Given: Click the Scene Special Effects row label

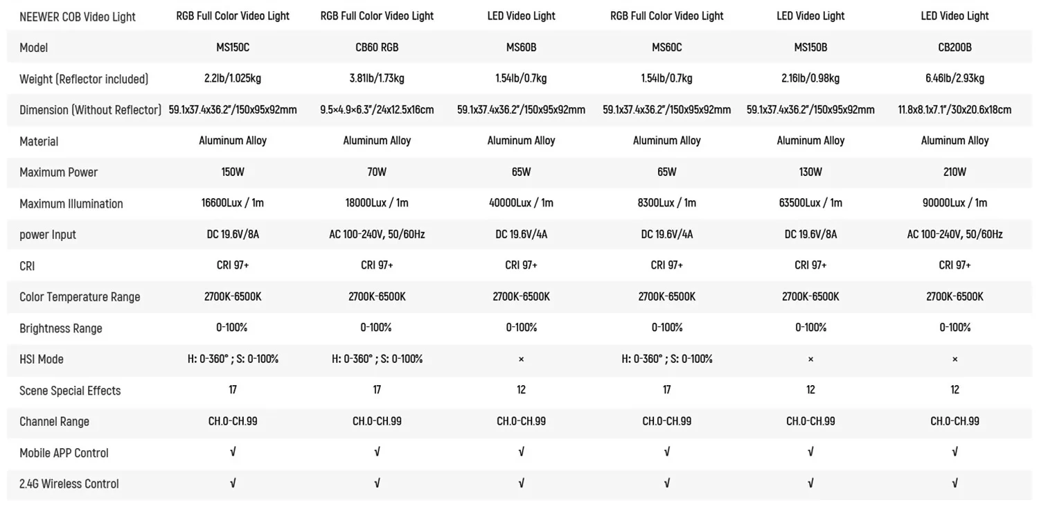Looking at the screenshot, I should click(70, 391).
